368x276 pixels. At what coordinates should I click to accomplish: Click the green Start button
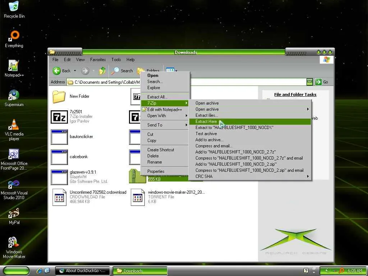(17, 271)
